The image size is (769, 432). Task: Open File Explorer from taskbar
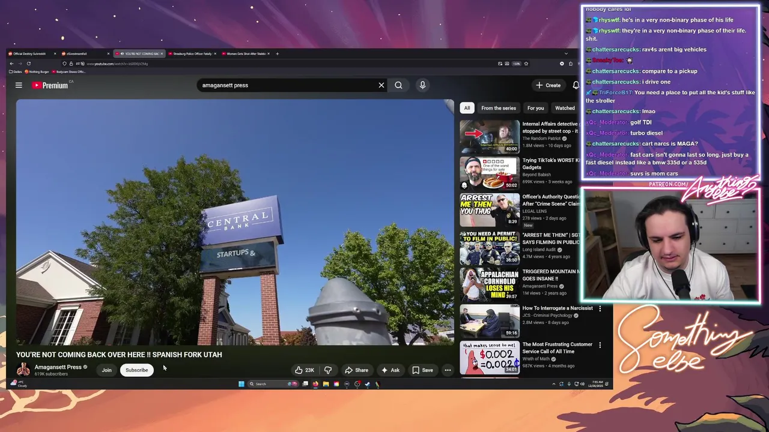tap(326, 384)
